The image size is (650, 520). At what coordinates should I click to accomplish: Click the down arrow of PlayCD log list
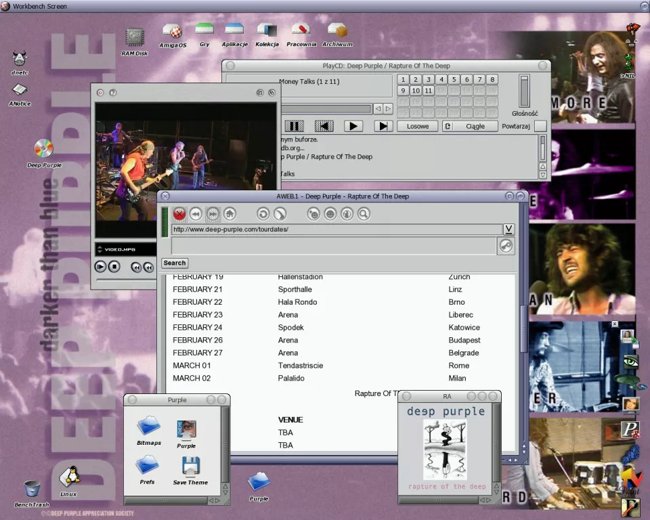point(542,175)
